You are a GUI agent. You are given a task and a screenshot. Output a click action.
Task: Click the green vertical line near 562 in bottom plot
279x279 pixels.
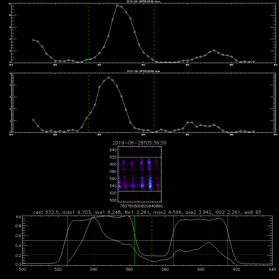click(x=134, y=240)
